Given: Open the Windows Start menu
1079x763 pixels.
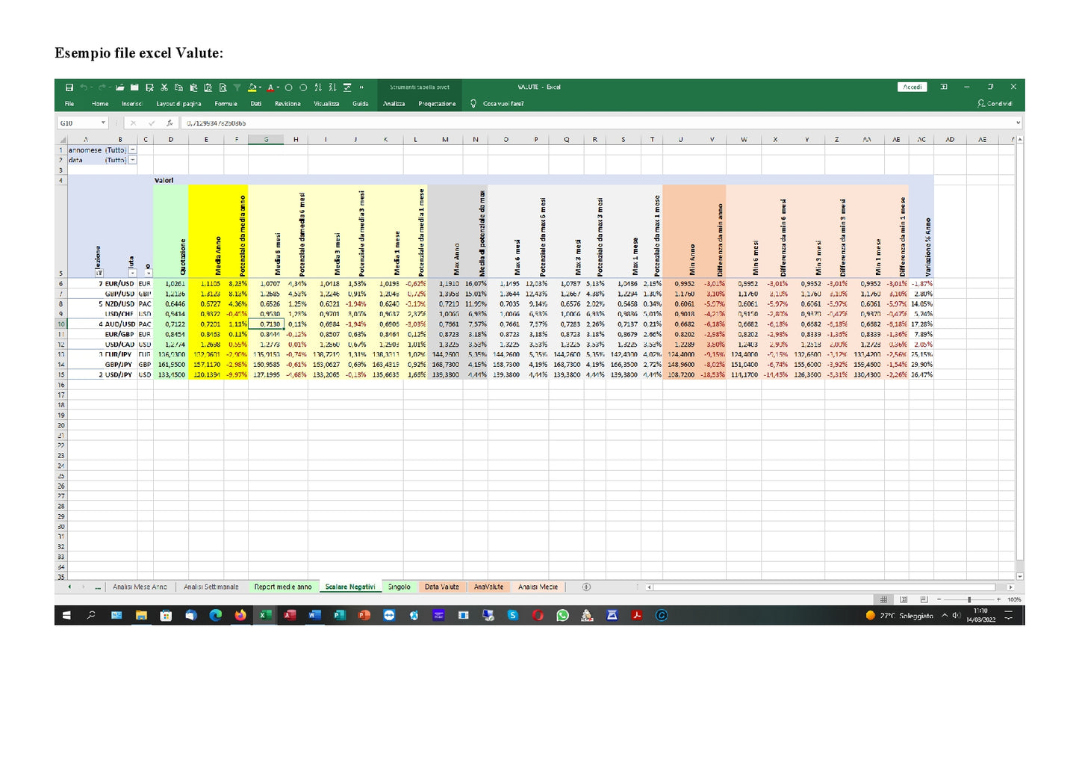Looking at the screenshot, I should 66,615.
